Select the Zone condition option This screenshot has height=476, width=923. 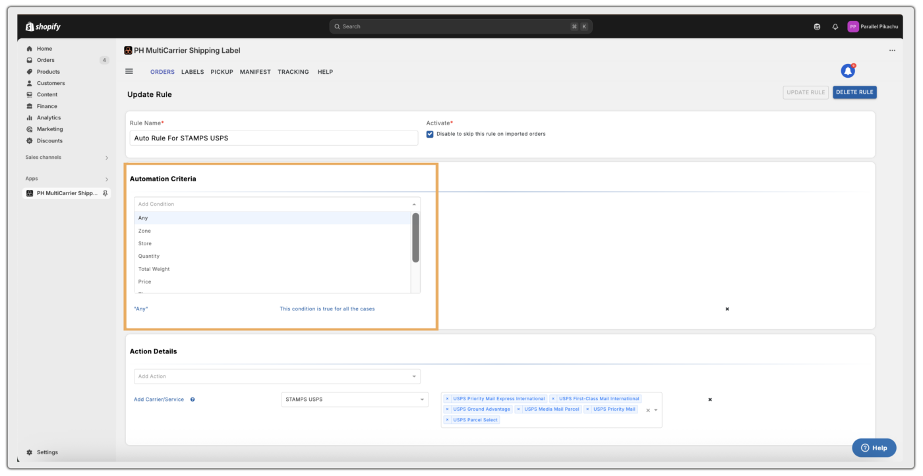coord(272,231)
